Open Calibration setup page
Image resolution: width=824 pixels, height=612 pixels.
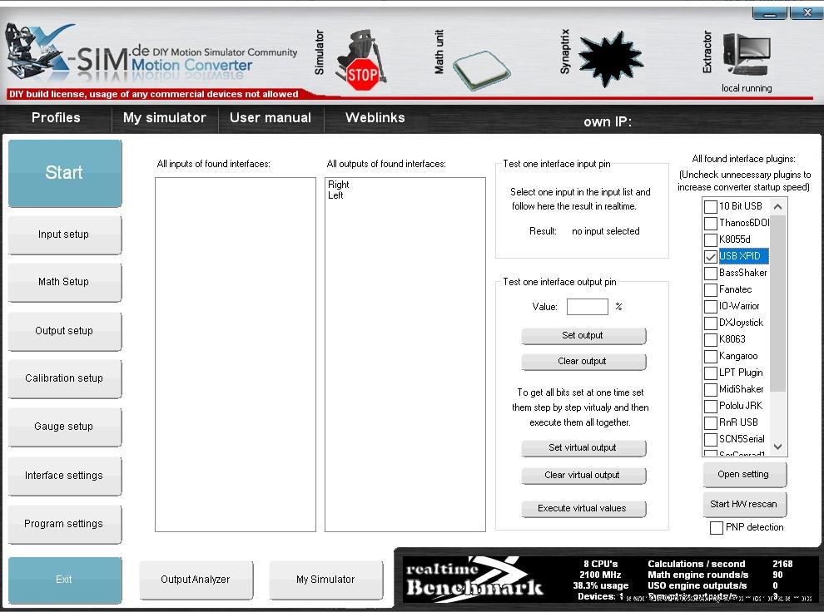click(64, 378)
